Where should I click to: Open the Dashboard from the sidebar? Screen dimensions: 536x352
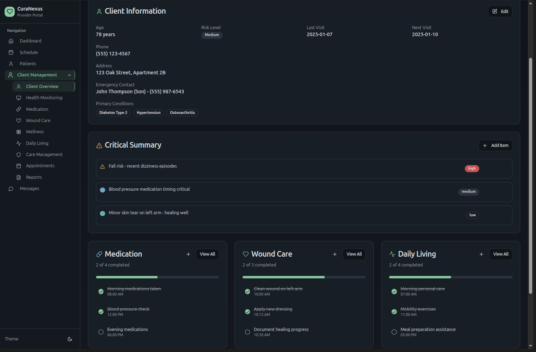[x=30, y=41]
